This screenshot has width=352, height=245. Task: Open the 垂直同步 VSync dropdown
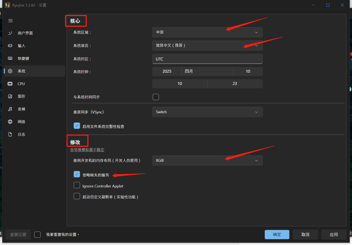point(207,112)
